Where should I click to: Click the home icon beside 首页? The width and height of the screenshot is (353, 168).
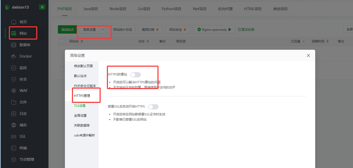pos(14,22)
